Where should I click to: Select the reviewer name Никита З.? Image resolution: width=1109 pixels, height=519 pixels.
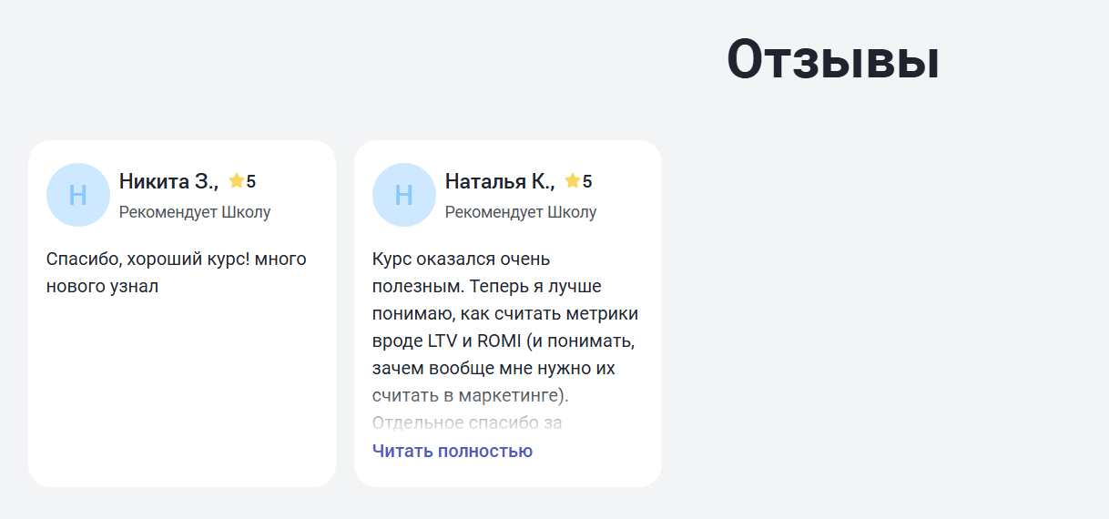[168, 181]
